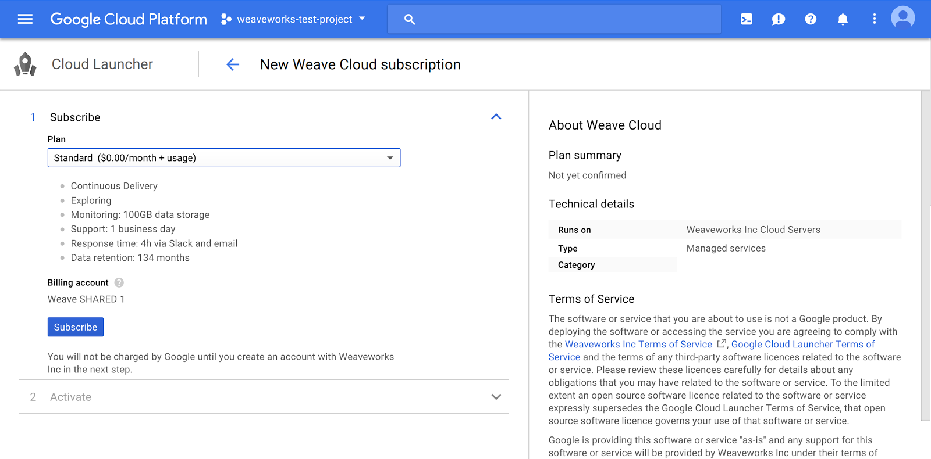
Task: Click the search icon in search bar
Action: click(410, 20)
